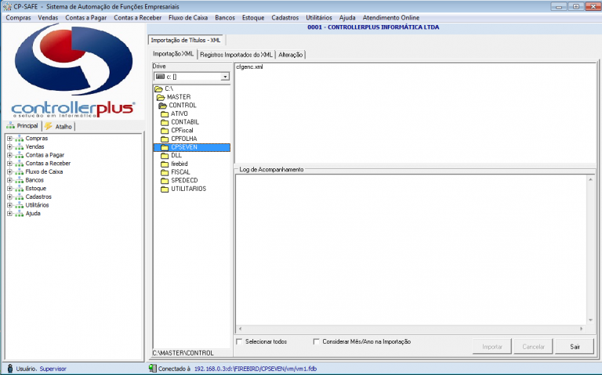Image resolution: width=602 pixels, height=375 pixels.
Task: Click the FISCAL folder icon
Action: click(165, 172)
